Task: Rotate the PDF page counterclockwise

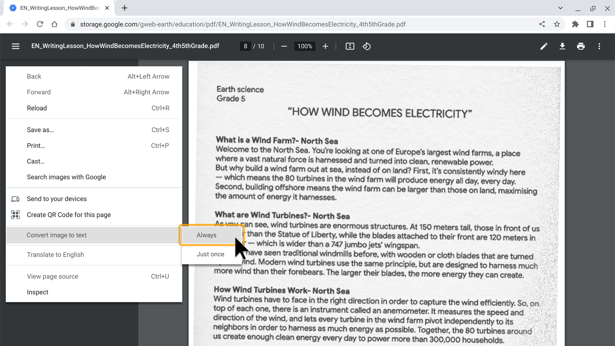Action: click(367, 46)
